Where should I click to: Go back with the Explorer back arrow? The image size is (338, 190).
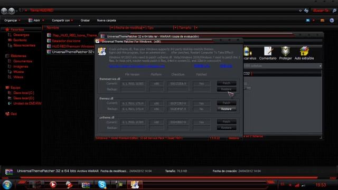click(x=4, y=11)
